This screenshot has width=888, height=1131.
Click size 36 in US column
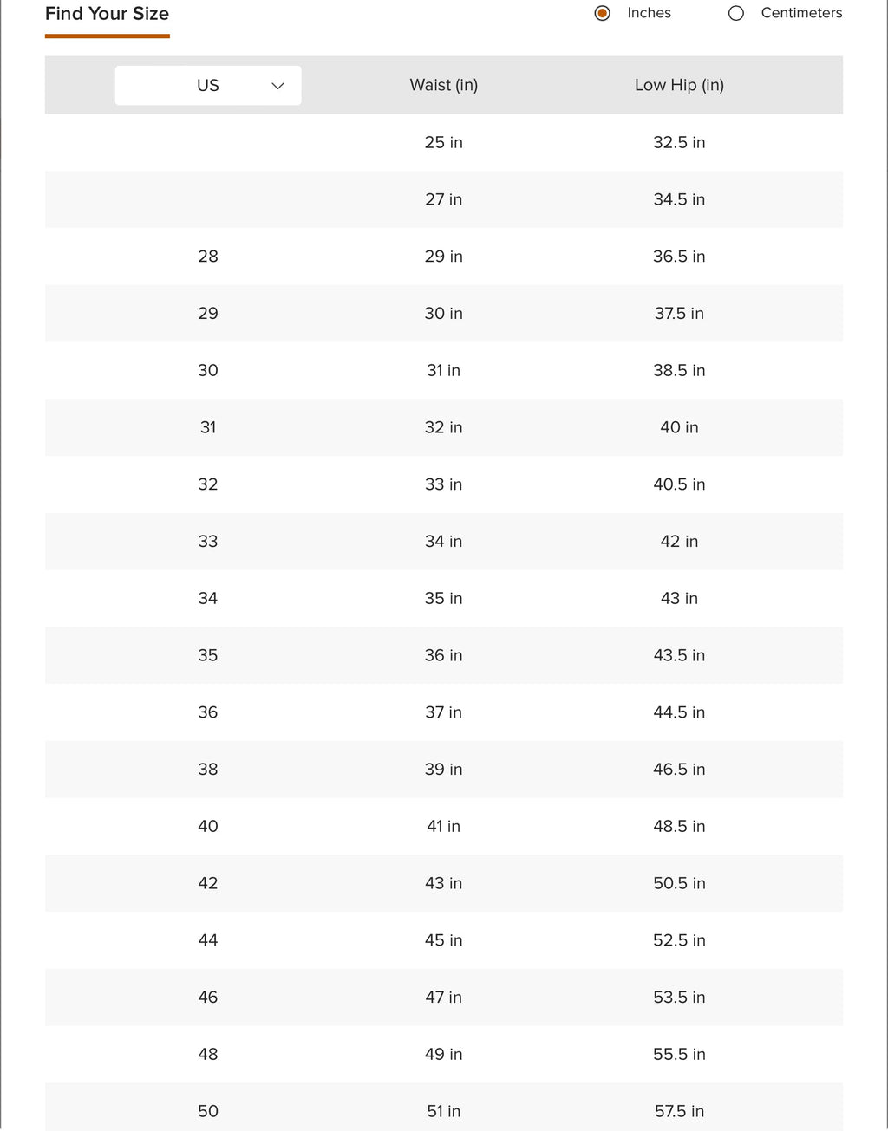208,712
